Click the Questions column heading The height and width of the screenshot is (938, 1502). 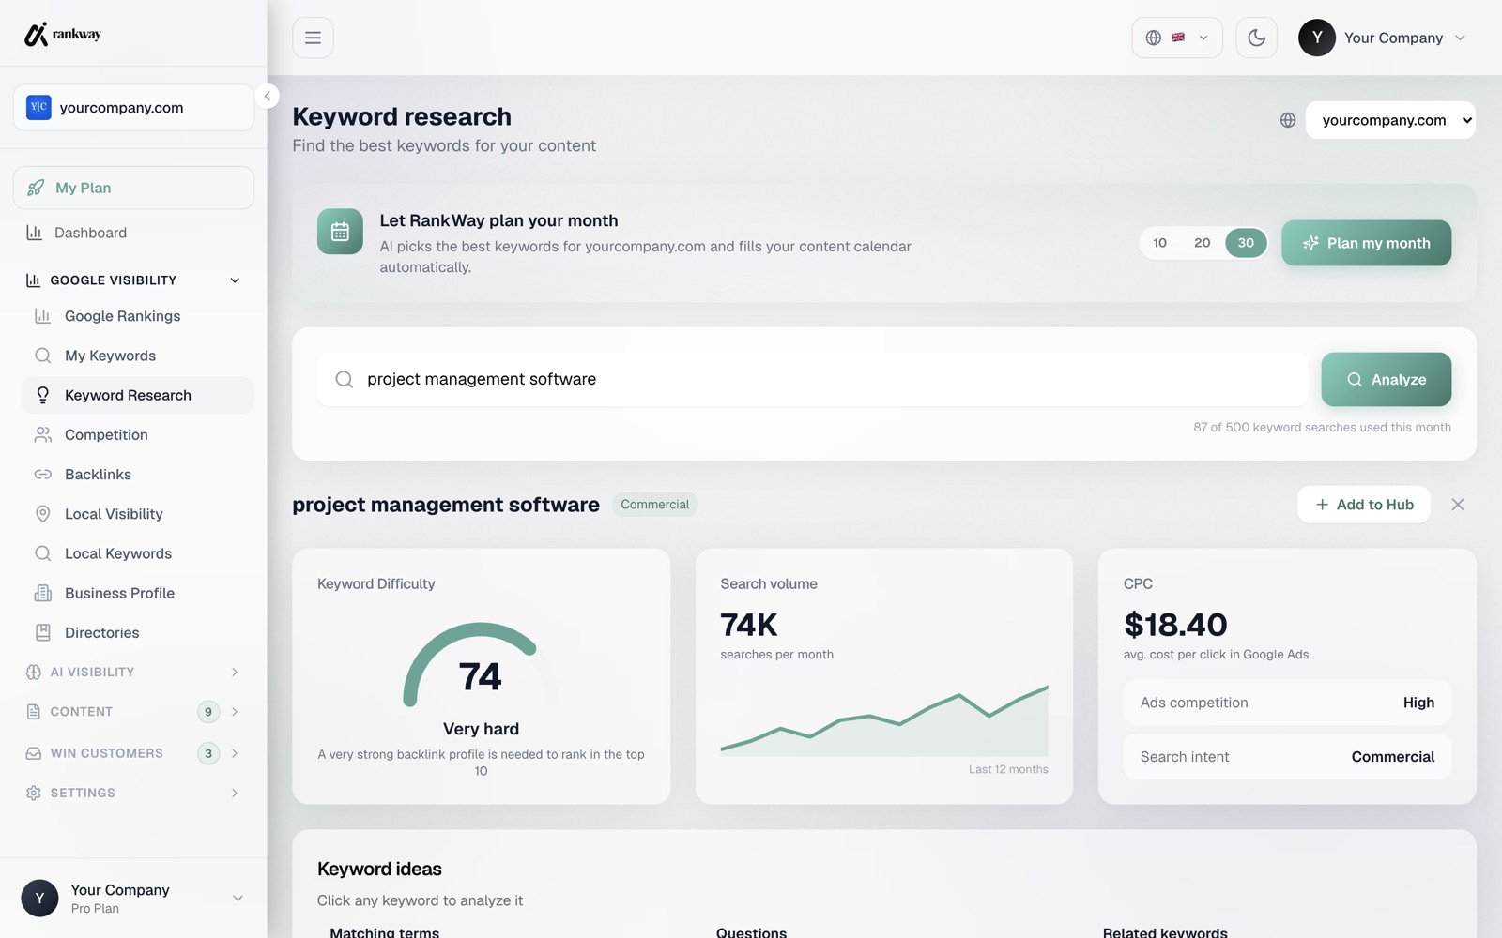click(x=752, y=931)
